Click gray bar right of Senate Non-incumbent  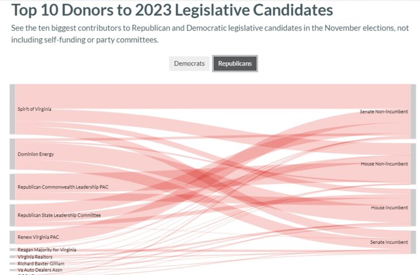click(x=413, y=111)
